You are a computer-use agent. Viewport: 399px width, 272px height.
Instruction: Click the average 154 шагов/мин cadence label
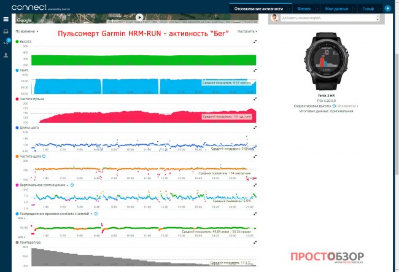[225, 173]
